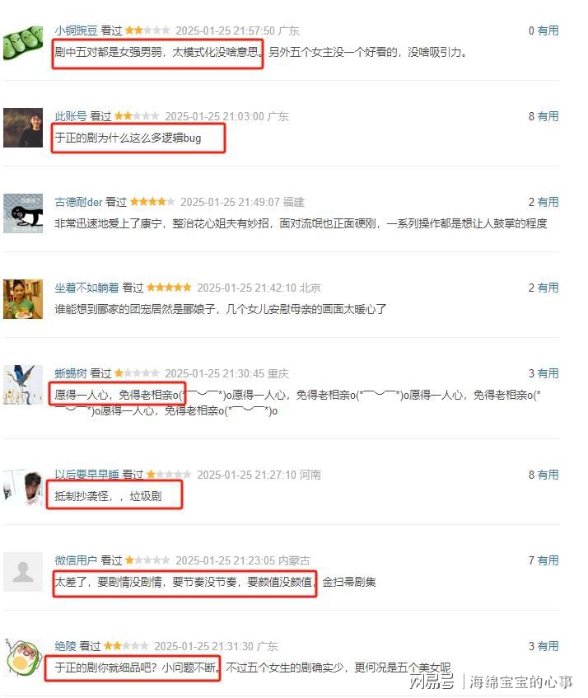The width and height of the screenshot is (588, 698).
Task: Click 坐着不如躺着's five-star rating
Action: point(169,288)
